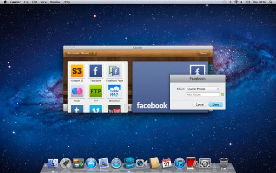
Task: Open System Preferences from the Dock
Action: [205, 163]
